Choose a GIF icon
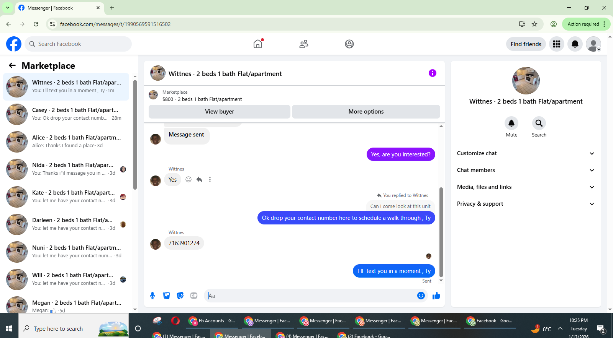 click(x=194, y=296)
